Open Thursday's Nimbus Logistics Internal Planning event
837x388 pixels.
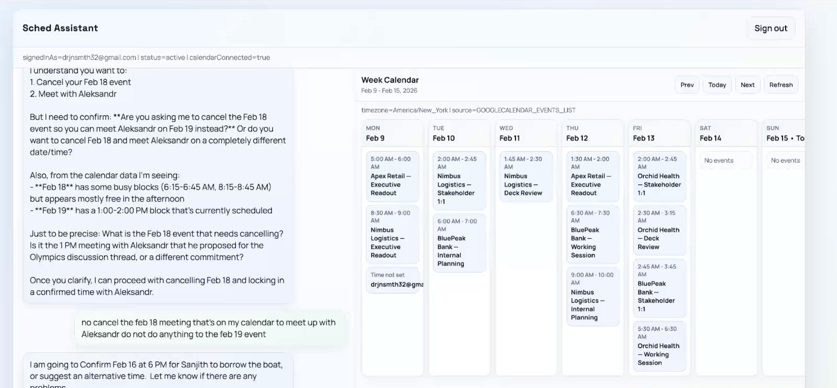pos(592,296)
